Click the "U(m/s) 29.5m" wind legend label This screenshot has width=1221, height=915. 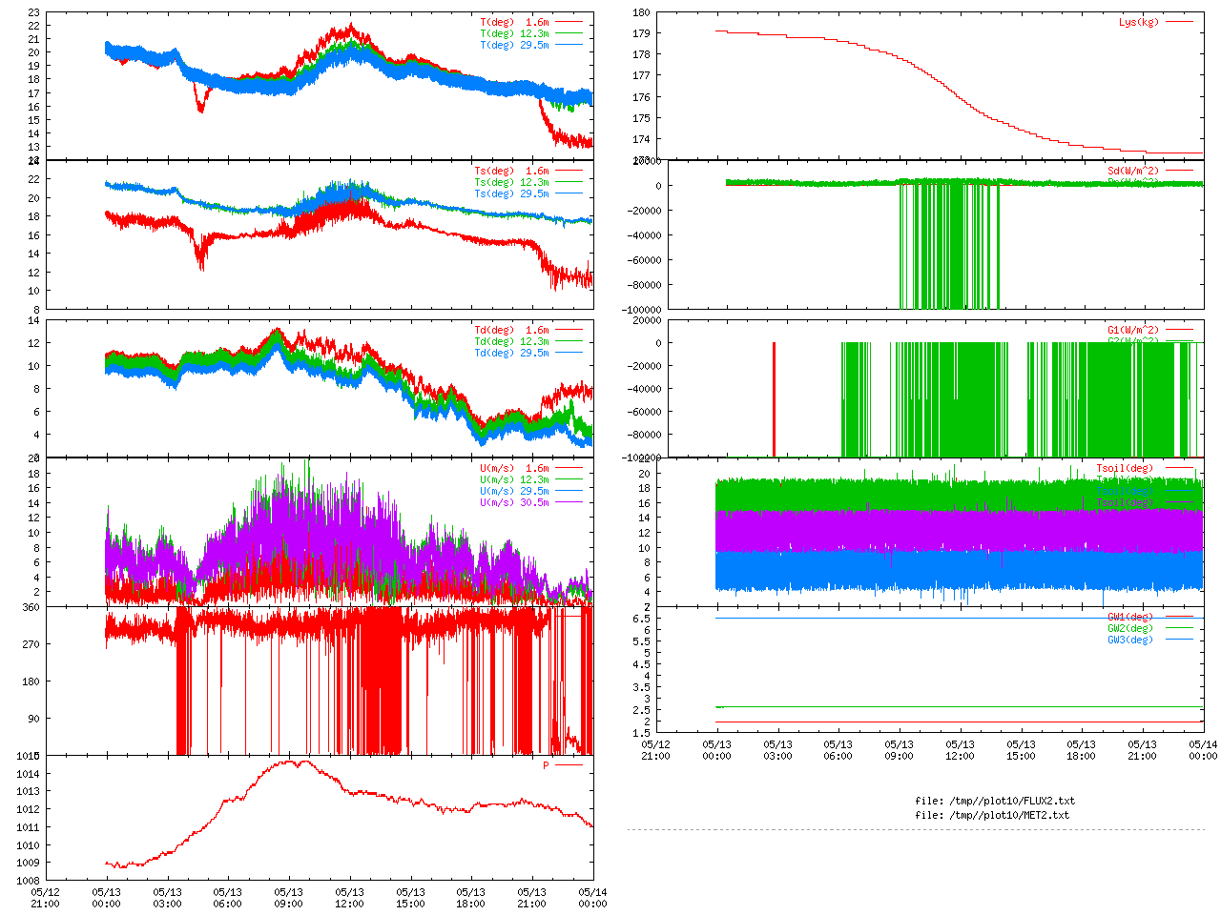pyautogui.click(x=514, y=491)
